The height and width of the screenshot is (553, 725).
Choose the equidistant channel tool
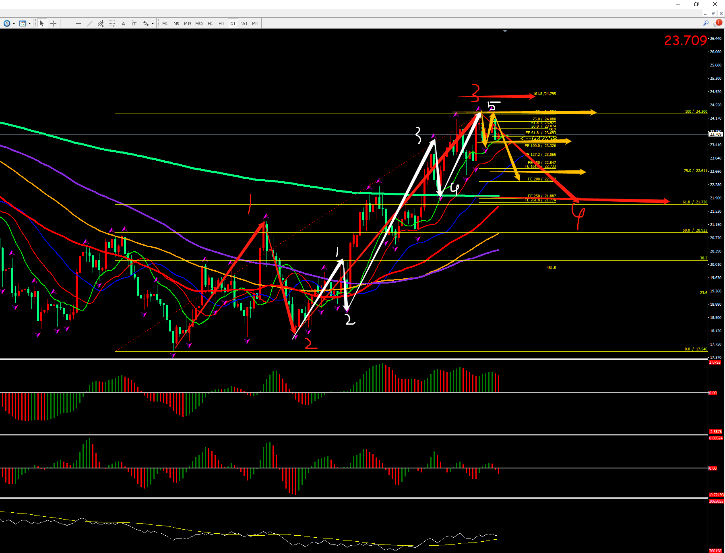click(101, 24)
